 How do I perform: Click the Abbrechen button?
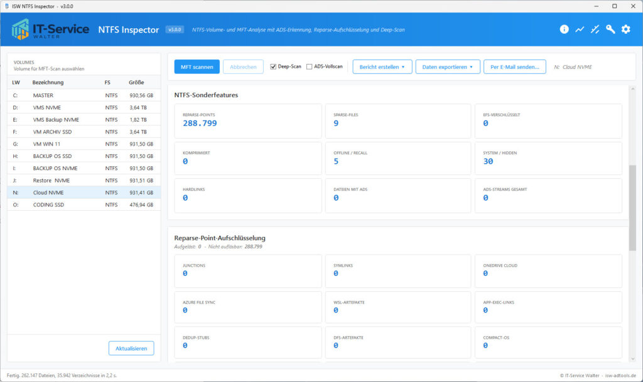[243, 66]
